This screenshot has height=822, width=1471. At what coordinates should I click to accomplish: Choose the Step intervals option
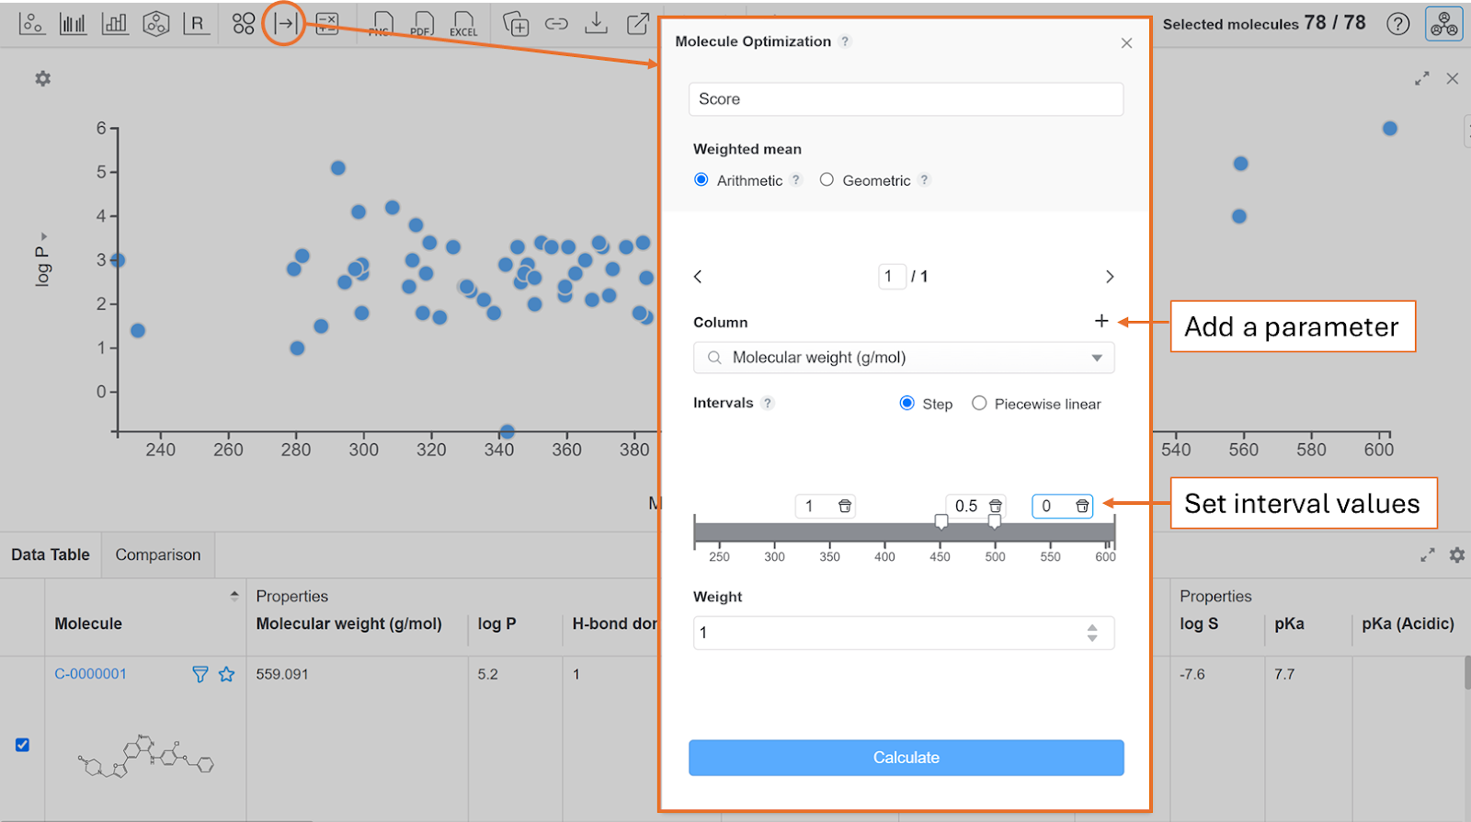pyautogui.click(x=907, y=404)
